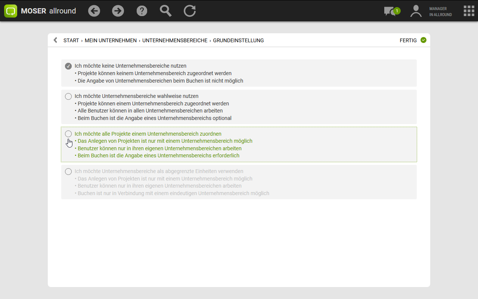
Task: Open chat messages with notification badge
Action: (x=390, y=11)
